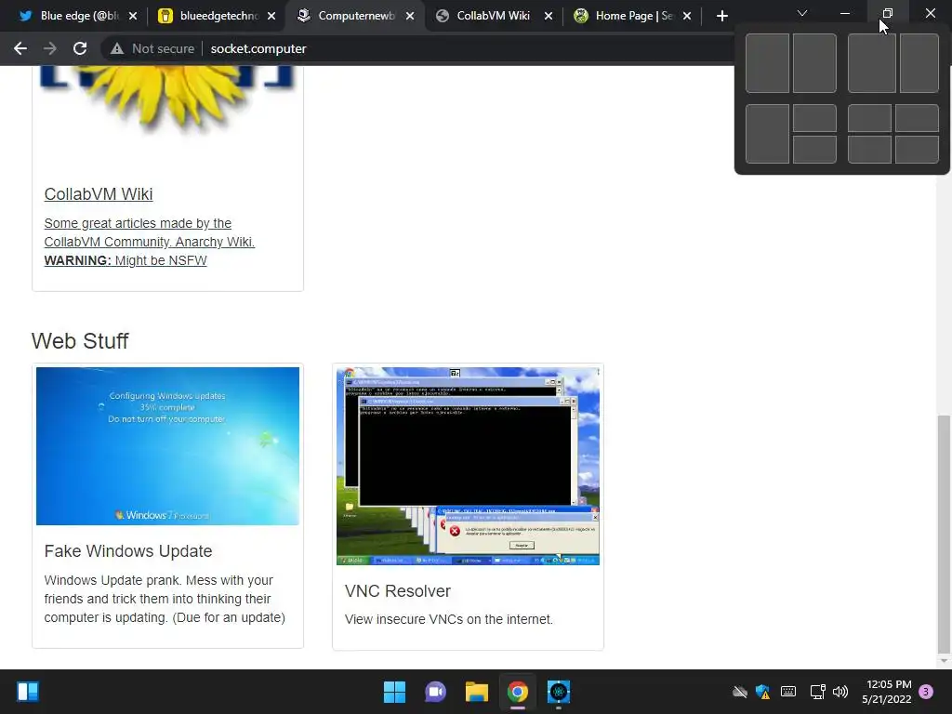Open the volume speaker tray icon
This screenshot has height=714, width=952.
click(840, 692)
